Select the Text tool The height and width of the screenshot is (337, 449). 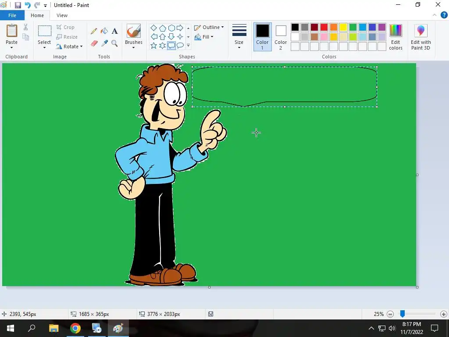tap(114, 31)
